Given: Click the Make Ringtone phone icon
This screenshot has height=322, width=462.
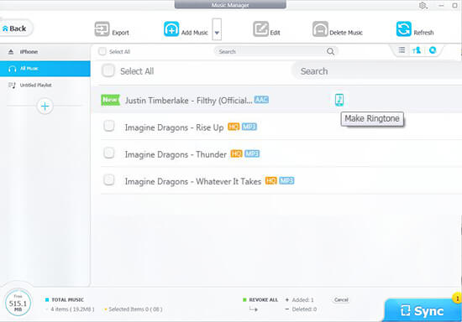Looking at the screenshot, I should click(x=339, y=100).
